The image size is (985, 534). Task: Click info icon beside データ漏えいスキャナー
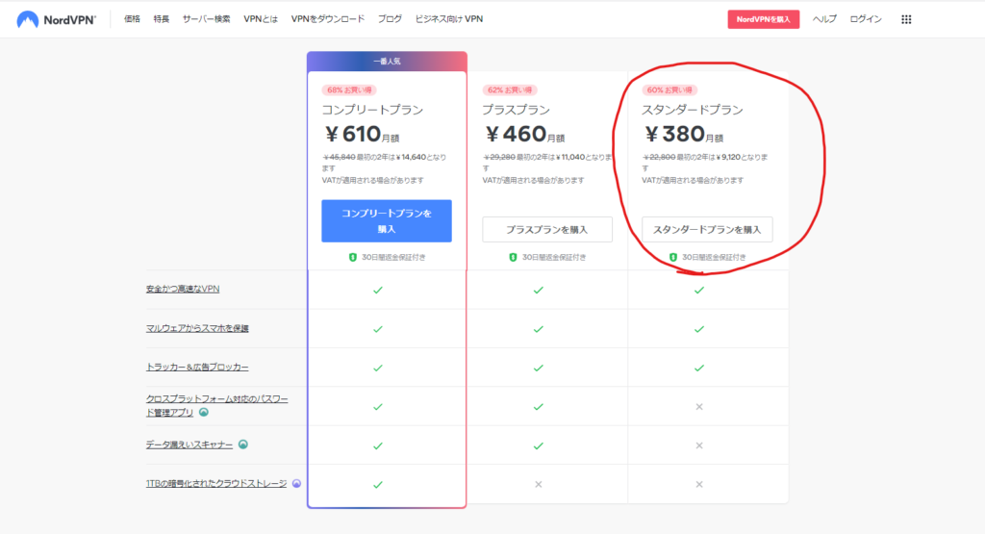coord(243,445)
